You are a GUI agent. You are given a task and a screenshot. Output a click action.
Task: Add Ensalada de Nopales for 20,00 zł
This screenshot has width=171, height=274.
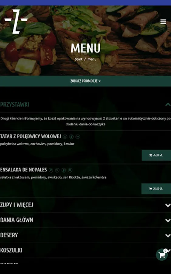tap(156, 189)
